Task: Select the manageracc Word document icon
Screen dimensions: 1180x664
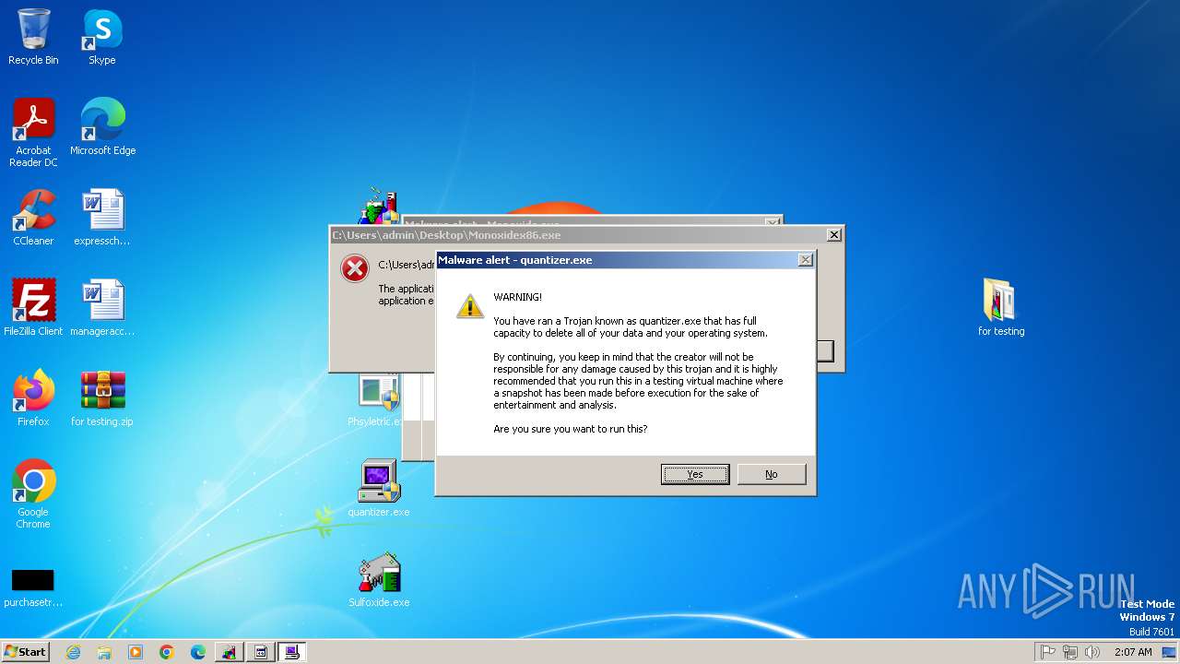Action: (x=102, y=308)
